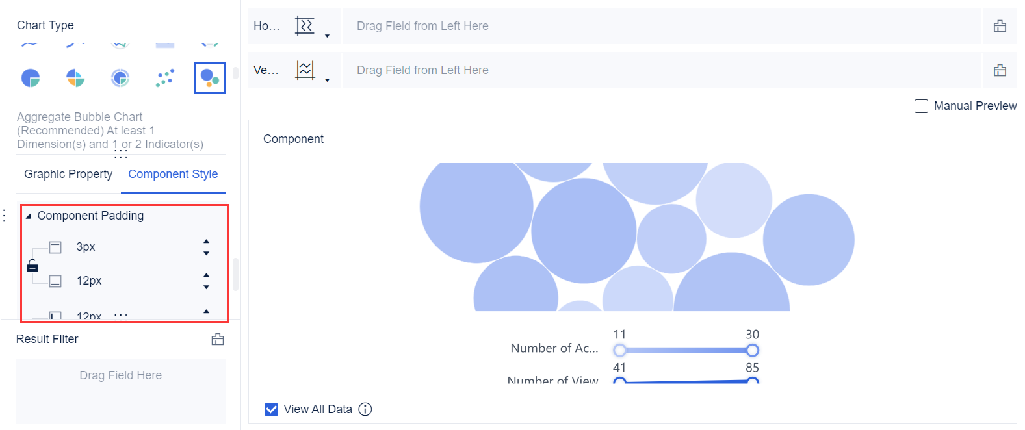
Task: Click the info icon beside View All Data
Action: (x=365, y=409)
